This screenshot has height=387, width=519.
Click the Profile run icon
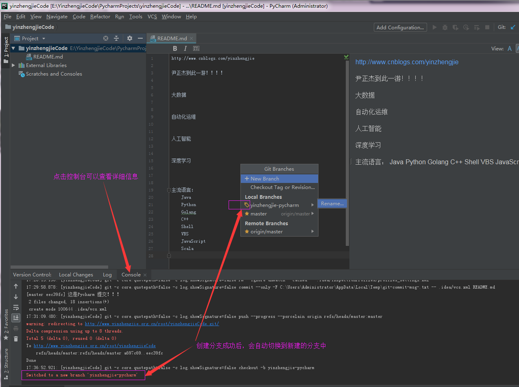(x=466, y=27)
